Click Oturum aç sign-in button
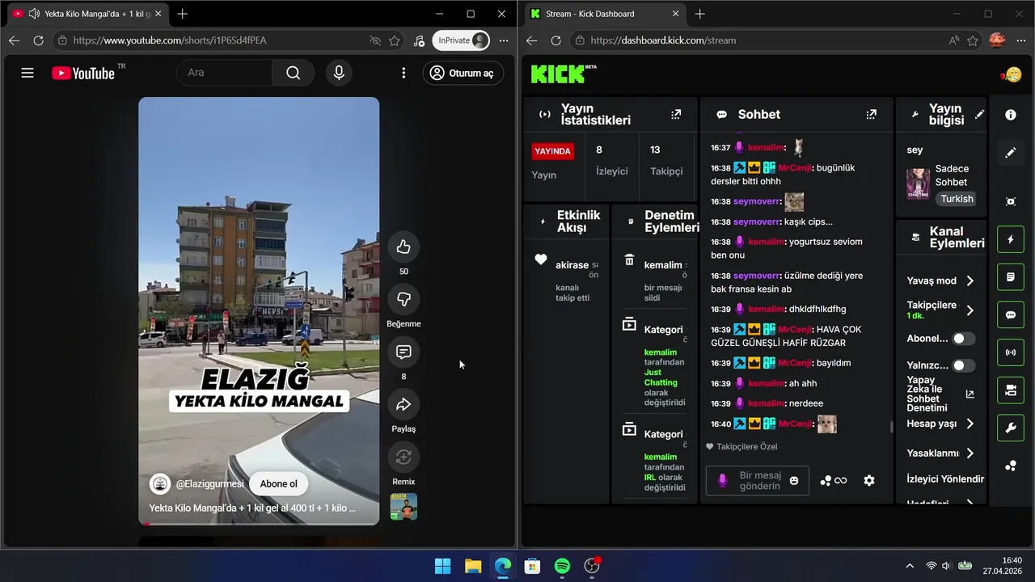The height and width of the screenshot is (582, 1035). click(x=463, y=73)
